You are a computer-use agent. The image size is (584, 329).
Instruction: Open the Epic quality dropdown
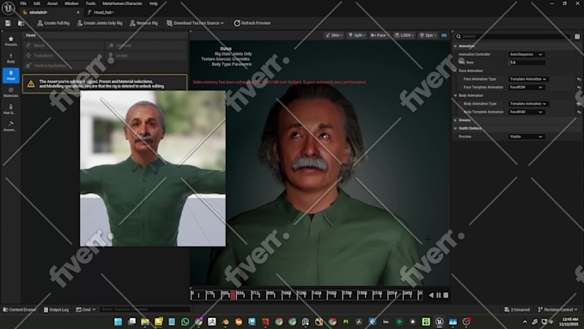click(x=428, y=35)
